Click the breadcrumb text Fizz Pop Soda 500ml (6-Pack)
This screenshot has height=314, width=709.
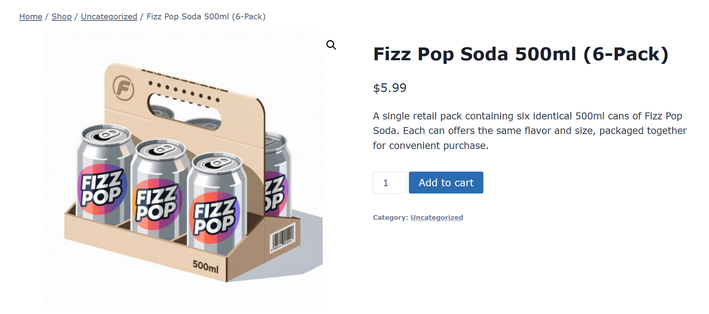[206, 16]
